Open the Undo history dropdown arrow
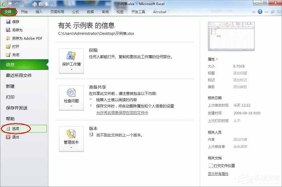 [x=21, y=4]
